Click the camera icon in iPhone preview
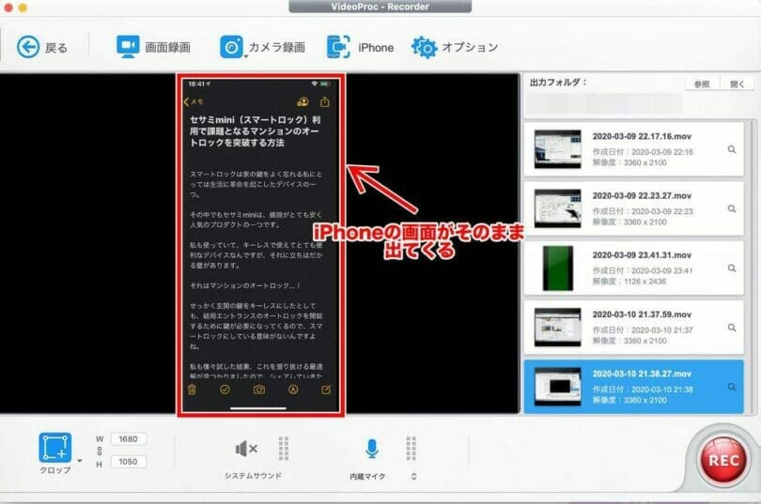This screenshot has width=761, height=504. pos(259,389)
